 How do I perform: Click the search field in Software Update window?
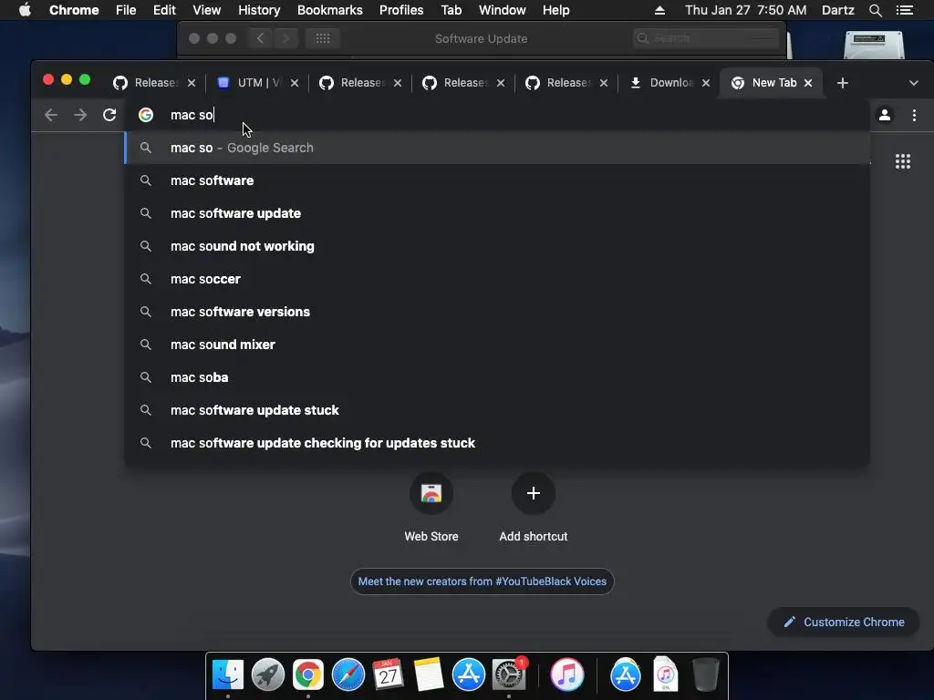tap(706, 38)
